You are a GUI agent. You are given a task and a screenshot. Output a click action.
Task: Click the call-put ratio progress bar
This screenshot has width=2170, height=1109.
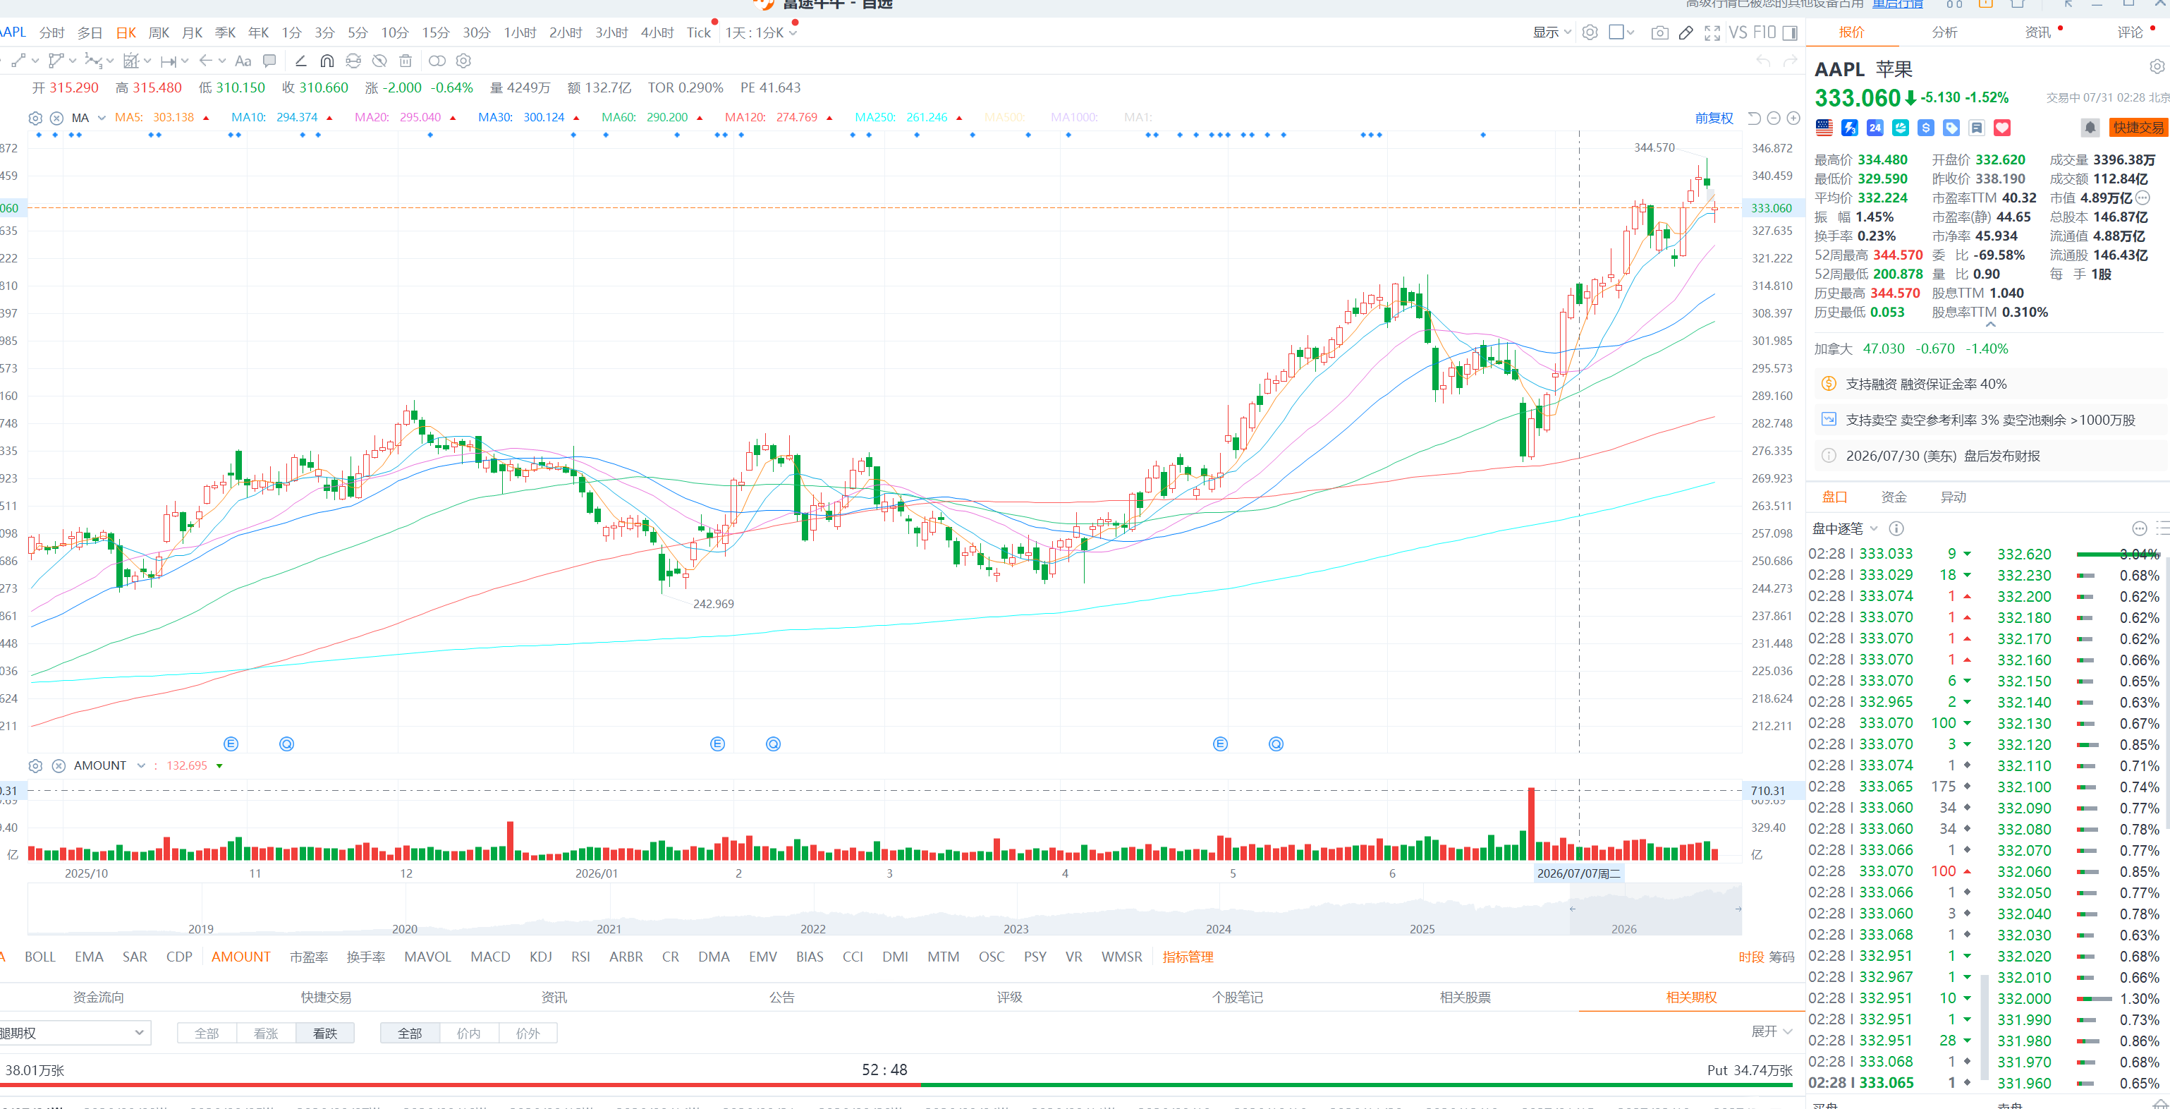pyautogui.click(x=896, y=1086)
